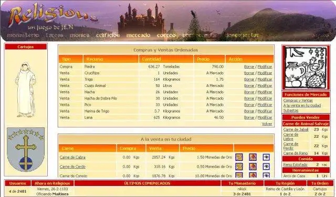Click the tan action icon in Carne de Cabra row
Image resolution: width=336 pixels, height=197 pixels.
(x=239, y=157)
